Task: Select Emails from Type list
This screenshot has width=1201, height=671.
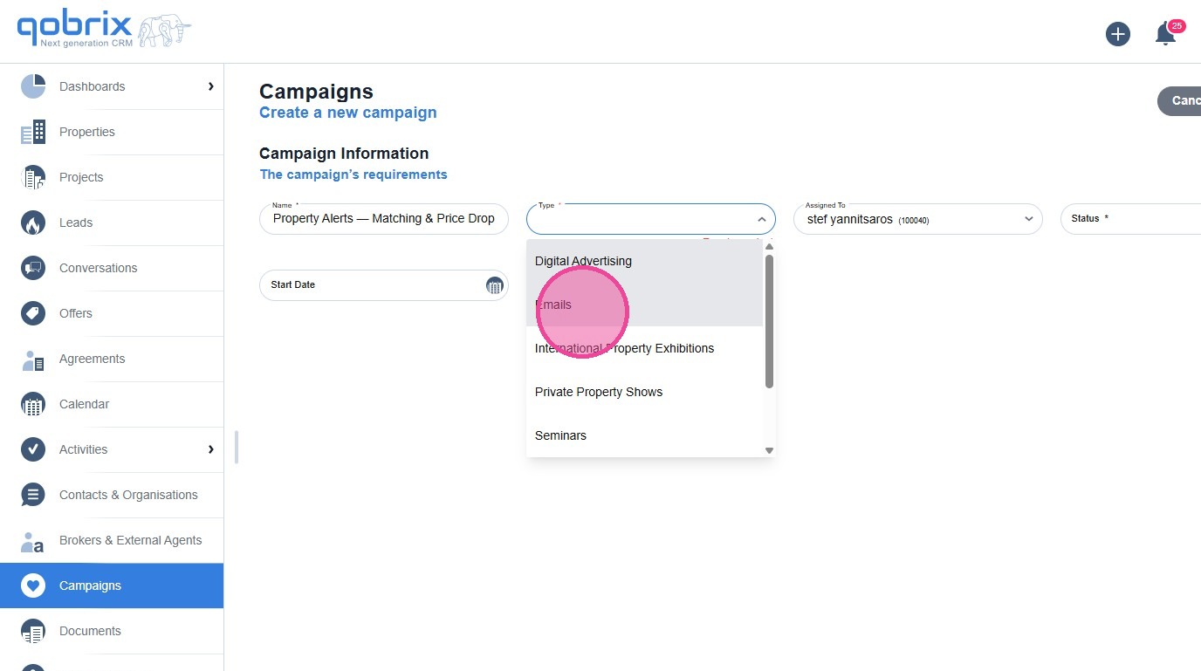Action: click(645, 305)
